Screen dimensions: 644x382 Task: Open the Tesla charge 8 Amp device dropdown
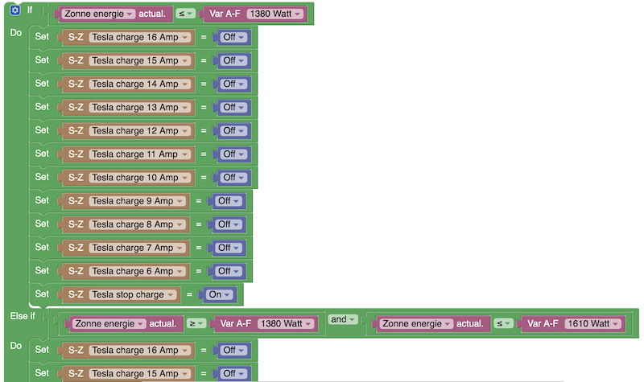[137, 224]
